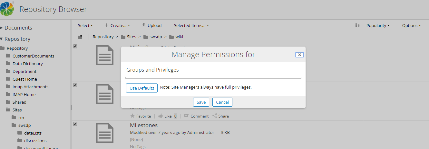
Task: Open the Options dropdown menu
Action: (x=411, y=25)
